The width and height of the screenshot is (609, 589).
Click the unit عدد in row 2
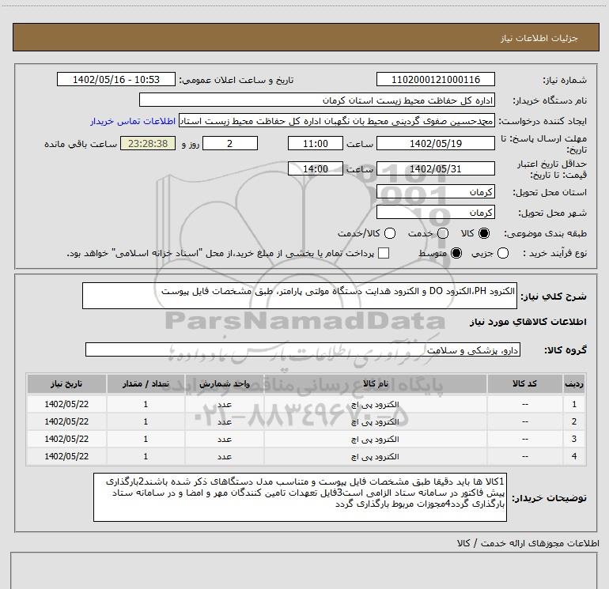click(x=225, y=421)
